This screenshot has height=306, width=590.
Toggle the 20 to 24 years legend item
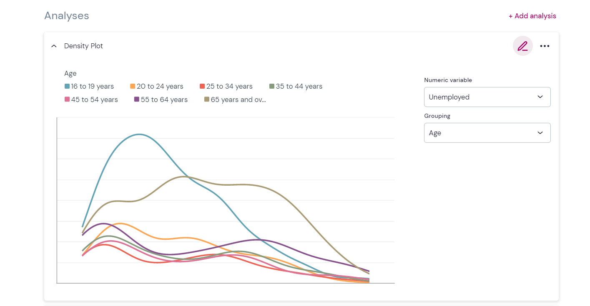157,86
